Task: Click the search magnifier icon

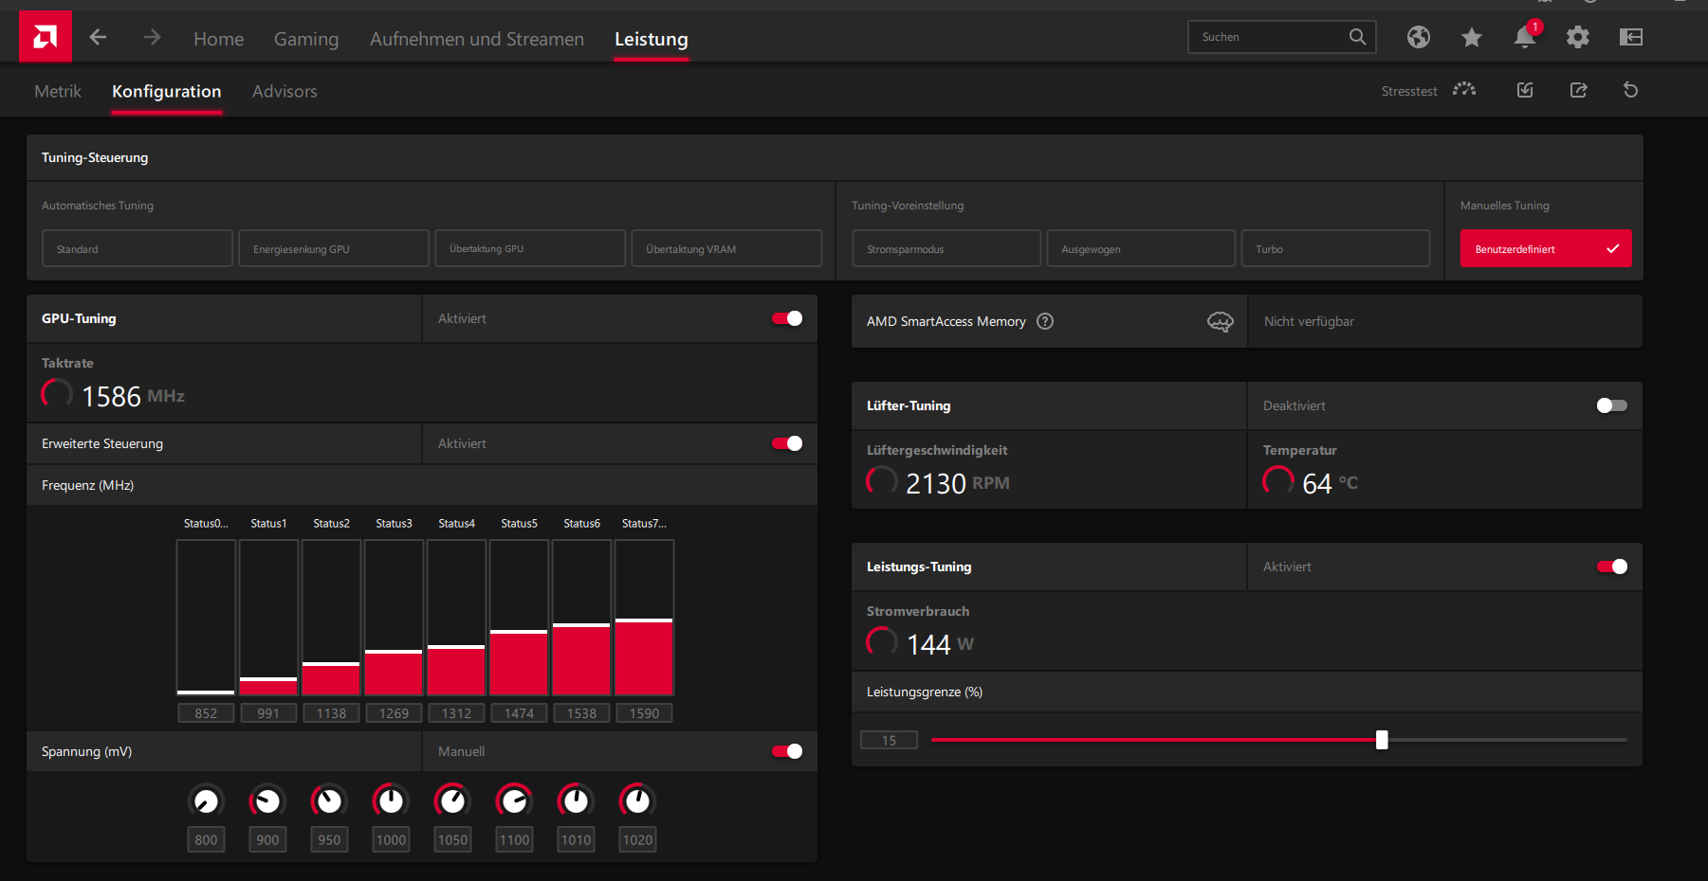Action: tap(1357, 37)
